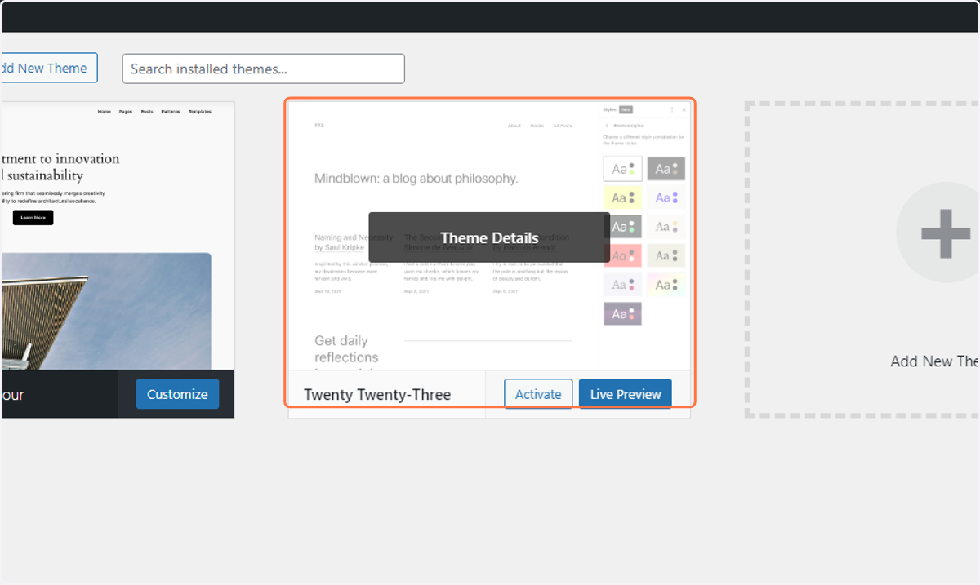980x585 pixels.
Task: Open Theme Details overlay for Twenty Twenty-Three
Action: pos(489,237)
